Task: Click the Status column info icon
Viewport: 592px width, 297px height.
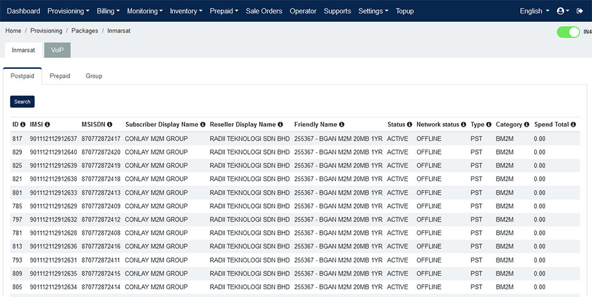Action: pos(409,125)
